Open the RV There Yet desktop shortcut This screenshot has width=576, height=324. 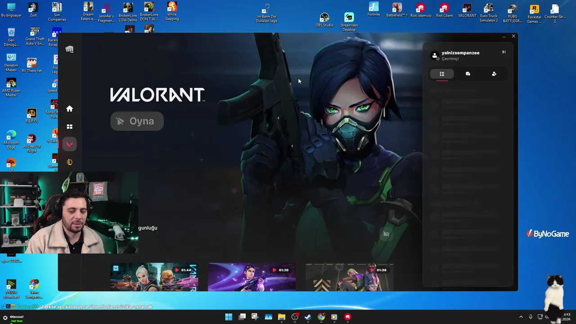click(x=31, y=65)
